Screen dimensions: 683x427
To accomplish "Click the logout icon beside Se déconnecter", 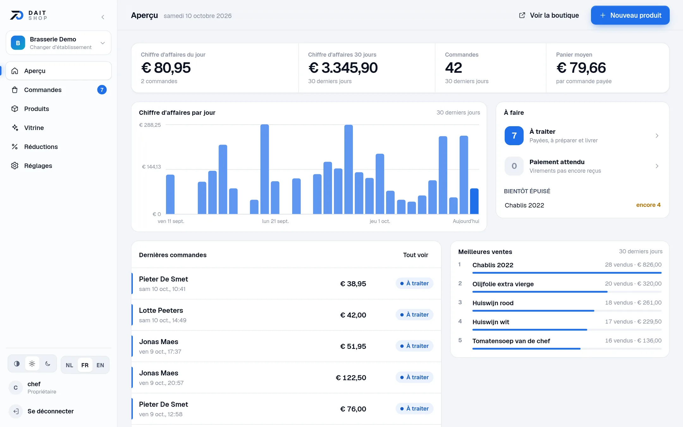I will coord(16,411).
